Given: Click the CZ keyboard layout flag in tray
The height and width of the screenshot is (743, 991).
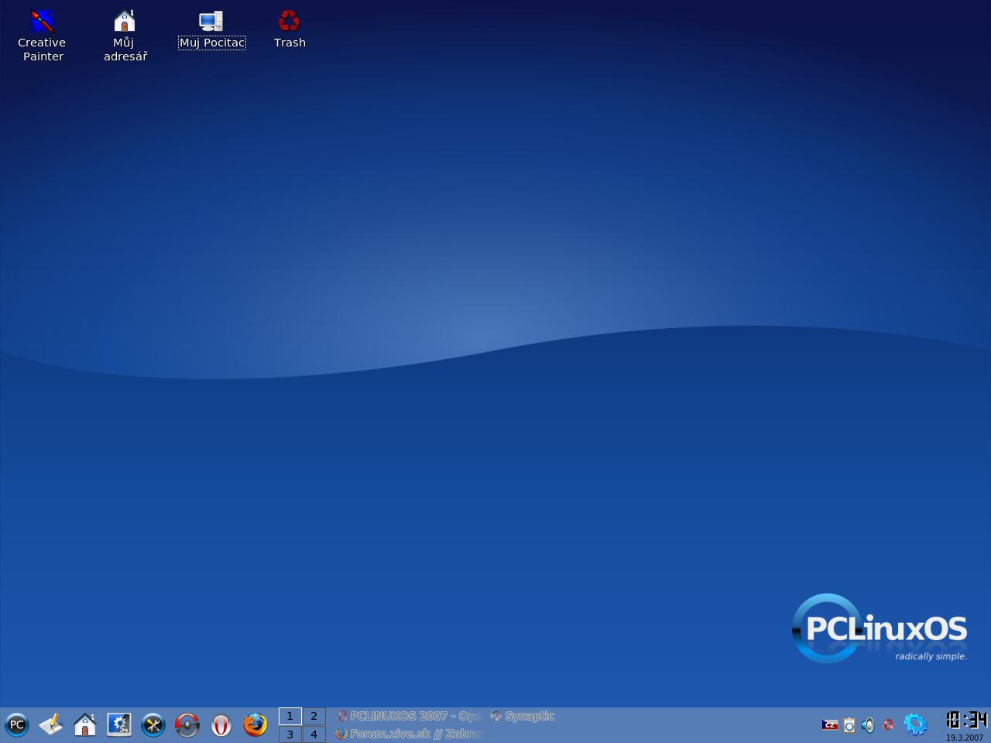Looking at the screenshot, I should coord(830,725).
